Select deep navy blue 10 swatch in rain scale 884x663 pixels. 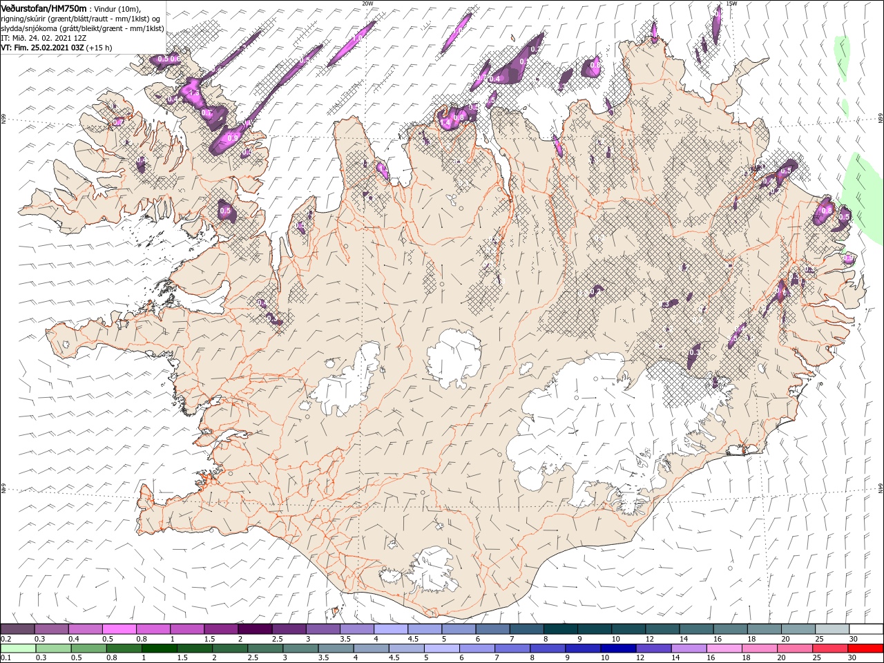click(617, 648)
